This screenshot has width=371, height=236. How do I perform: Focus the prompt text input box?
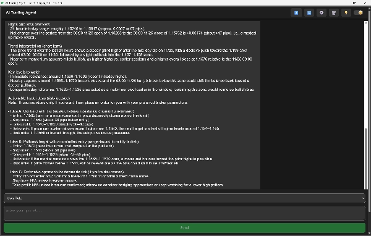pos(184,213)
